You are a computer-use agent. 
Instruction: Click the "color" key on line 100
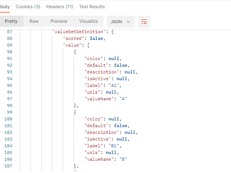94,119
